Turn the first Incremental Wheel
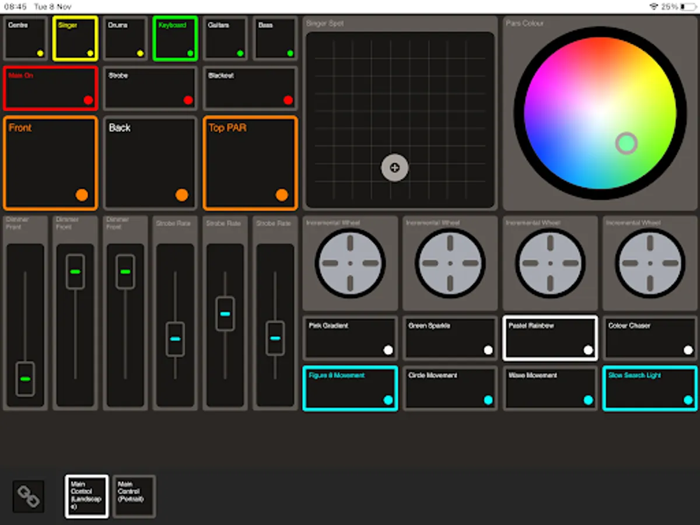The height and width of the screenshot is (525, 700). point(350,262)
